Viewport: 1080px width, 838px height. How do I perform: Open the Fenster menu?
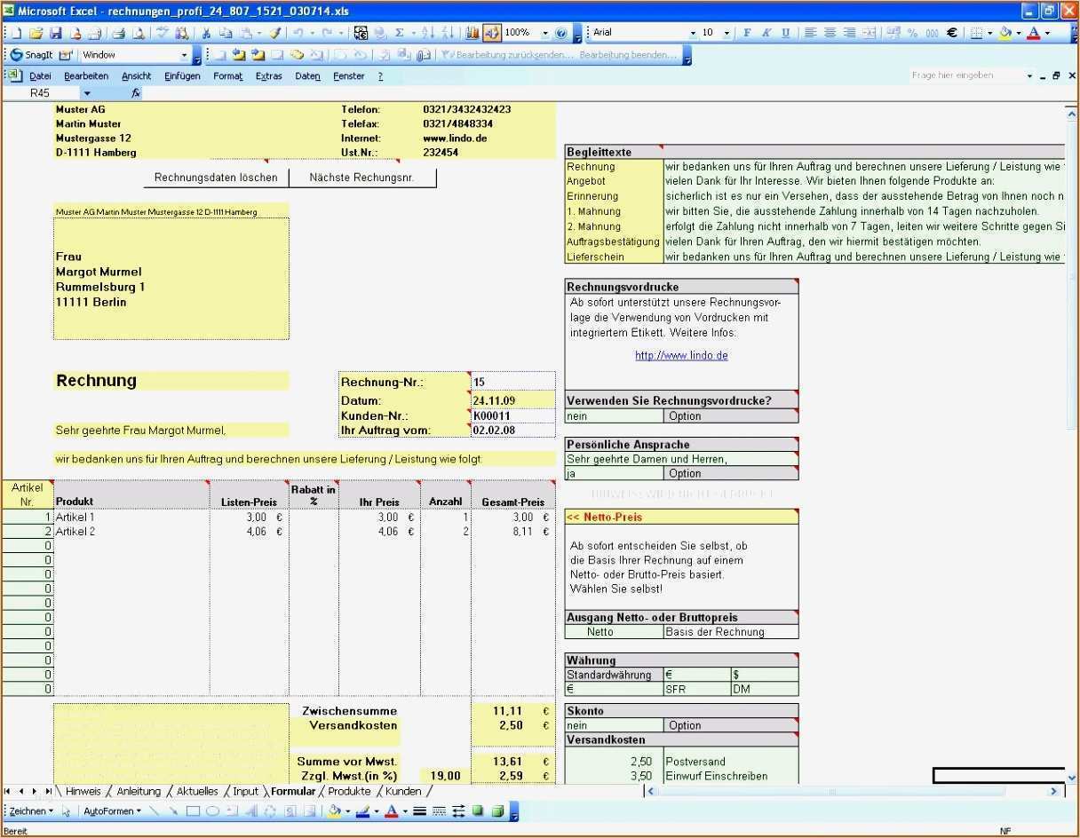click(x=349, y=76)
